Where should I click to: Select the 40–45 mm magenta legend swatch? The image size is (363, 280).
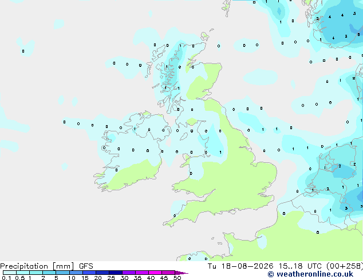click(x=155, y=273)
